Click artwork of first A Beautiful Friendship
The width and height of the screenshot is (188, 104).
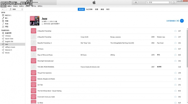33,31
